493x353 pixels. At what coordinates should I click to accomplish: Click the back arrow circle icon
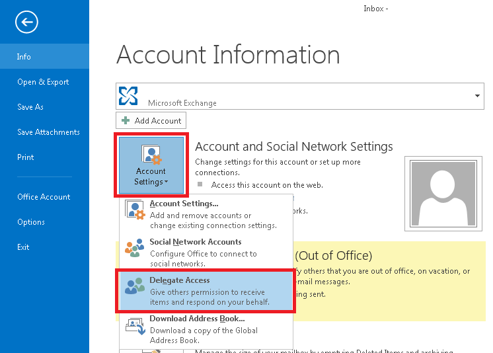[x=26, y=22]
